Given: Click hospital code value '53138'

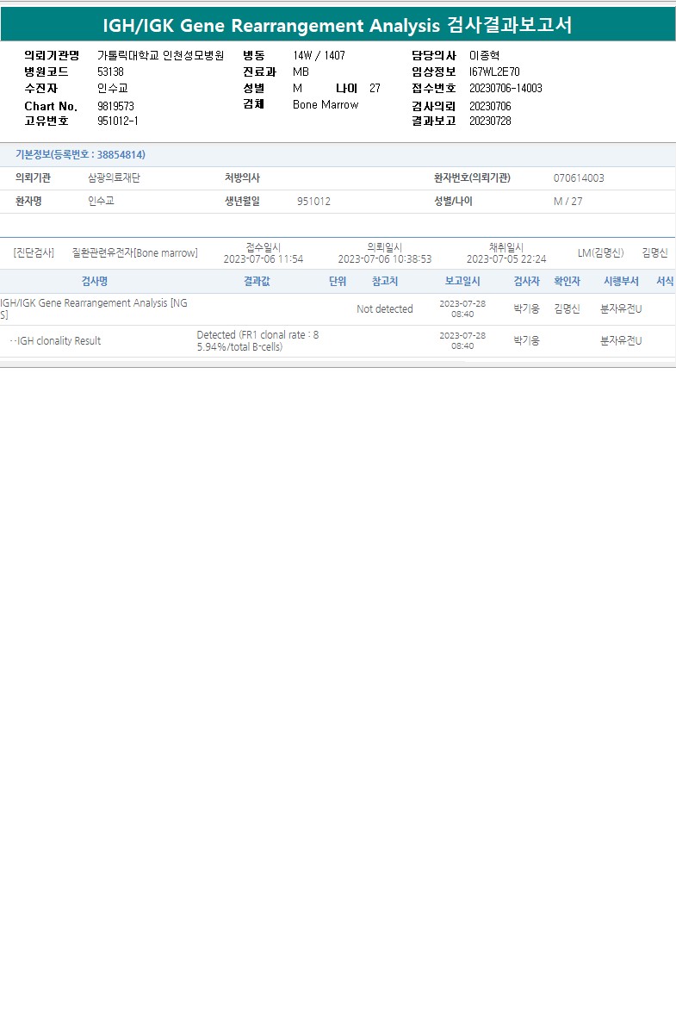Looking at the screenshot, I should tap(110, 72).
